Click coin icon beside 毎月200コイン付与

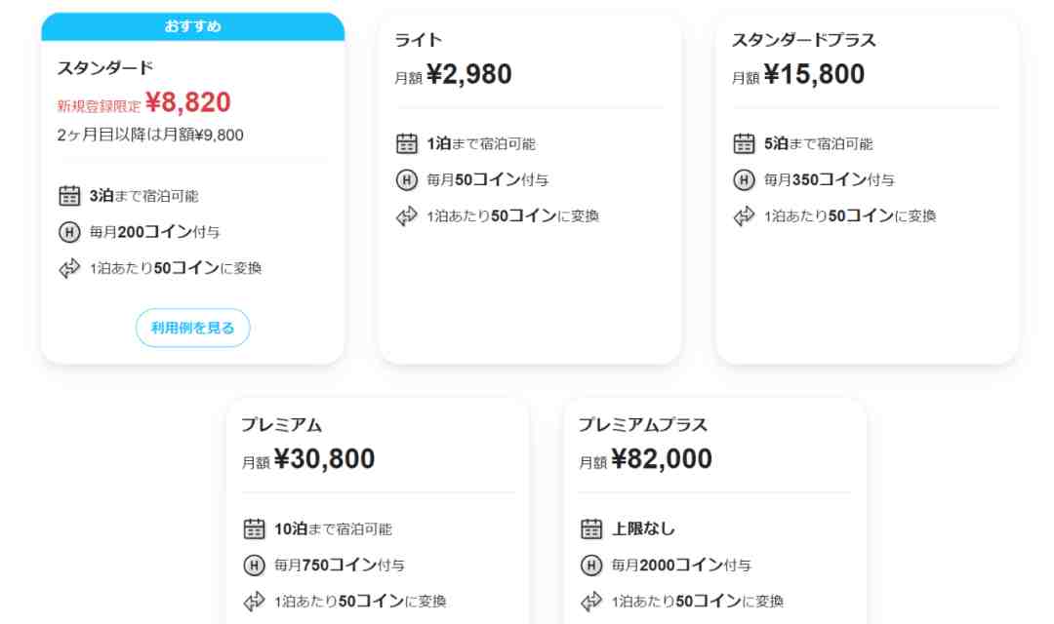(69, 232)
